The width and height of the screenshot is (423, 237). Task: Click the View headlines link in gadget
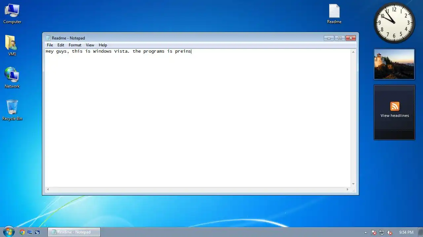point(395,116)
